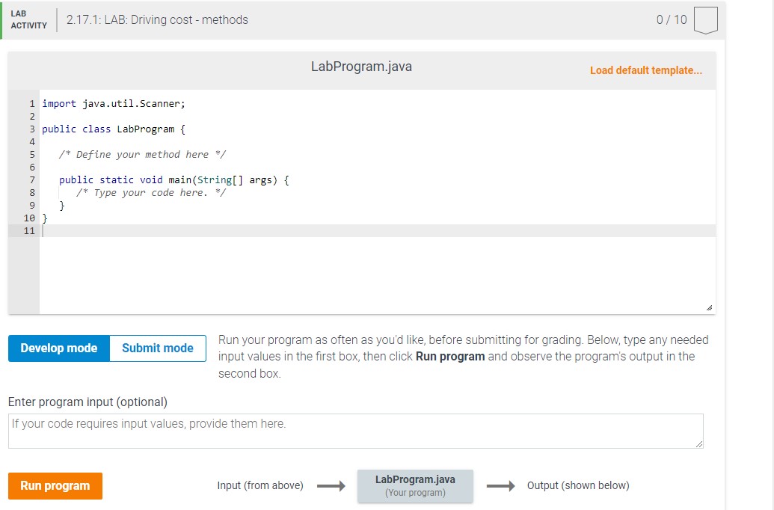Click line 8 'Type your code here' comment
This screenshot has height=510, width=774.
coord(156,192)
